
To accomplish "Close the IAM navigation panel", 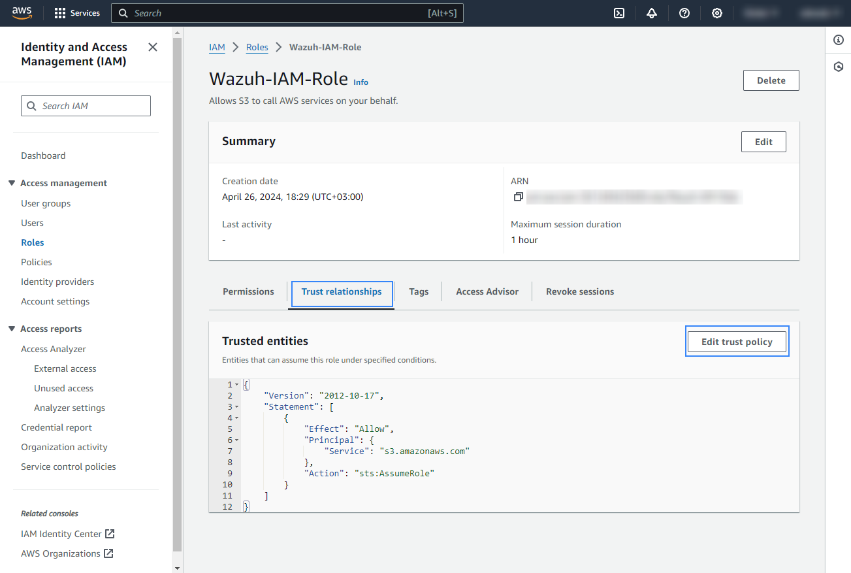I will click(153, 47).
